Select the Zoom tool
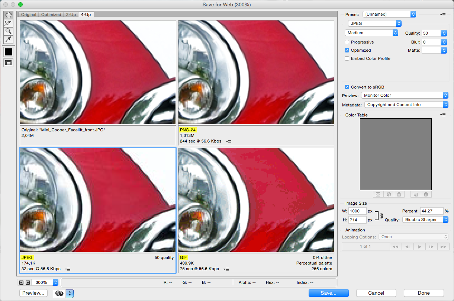The image size is (454, 301). (8, 31)
